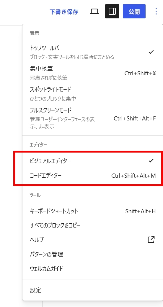The width and height of the screenshot is (163, 307).
Task: Click the checkmark next to ビジュアルエディター
Action: point(151,160)
